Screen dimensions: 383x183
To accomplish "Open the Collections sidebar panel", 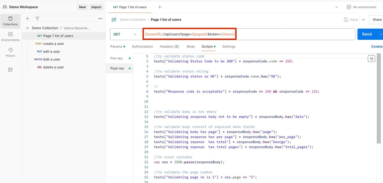I will [x=10, y=21].
